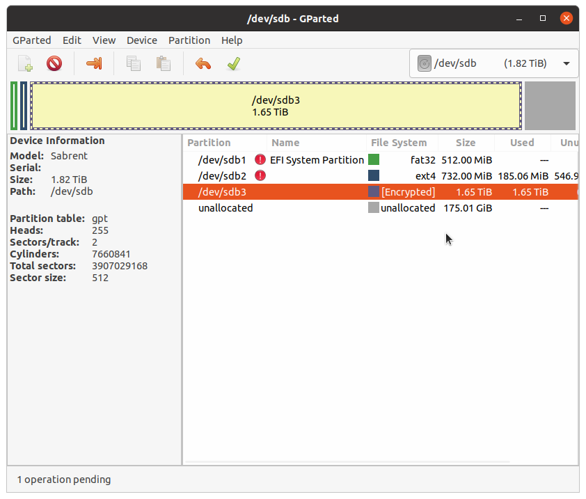
Task: Open the Help menu
Action: (x=232, y=40)
